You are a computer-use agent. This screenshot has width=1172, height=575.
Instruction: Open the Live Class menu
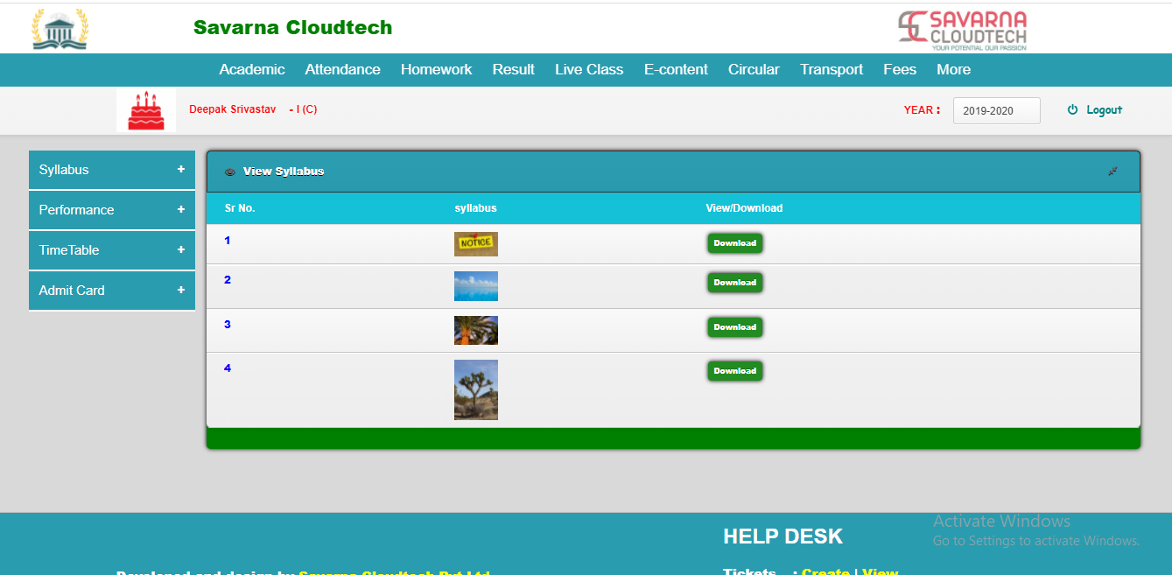589,70
